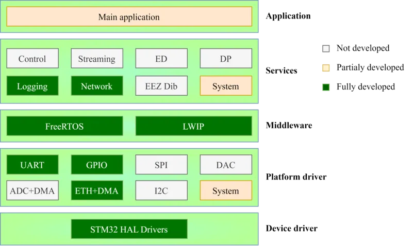Click the SPI driver box
The height and width of the screenshot is (246, 414).
tap(161, 165)
